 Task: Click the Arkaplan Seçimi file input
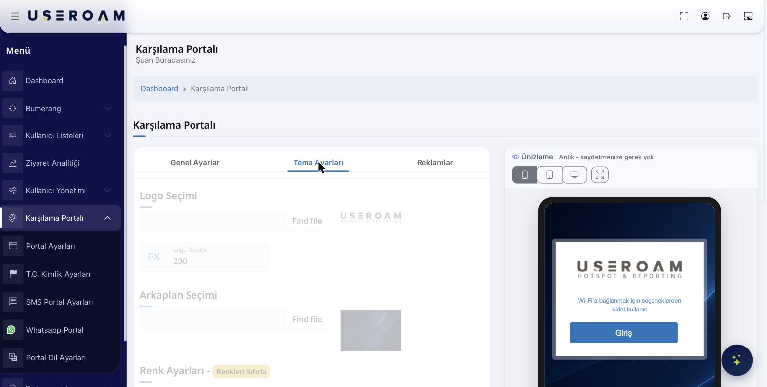tap(233, 319)
